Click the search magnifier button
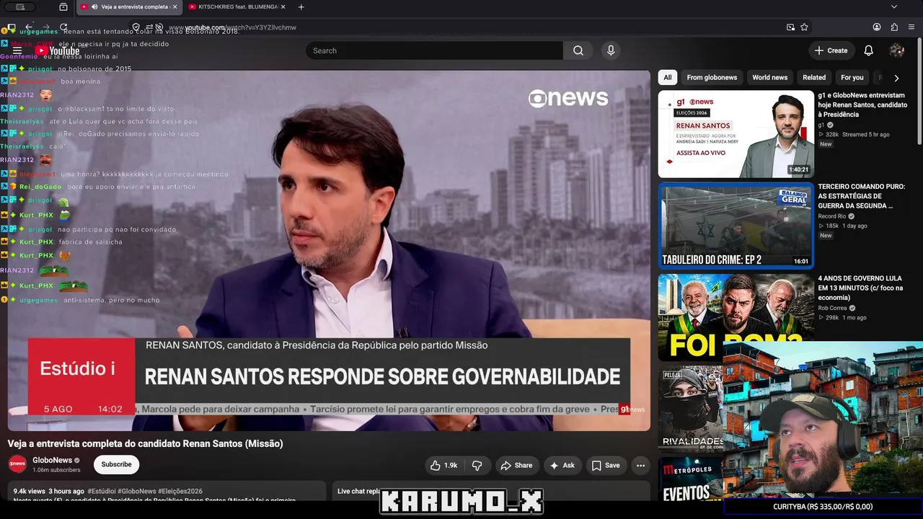The image size is (923, 519). [578, 50]
